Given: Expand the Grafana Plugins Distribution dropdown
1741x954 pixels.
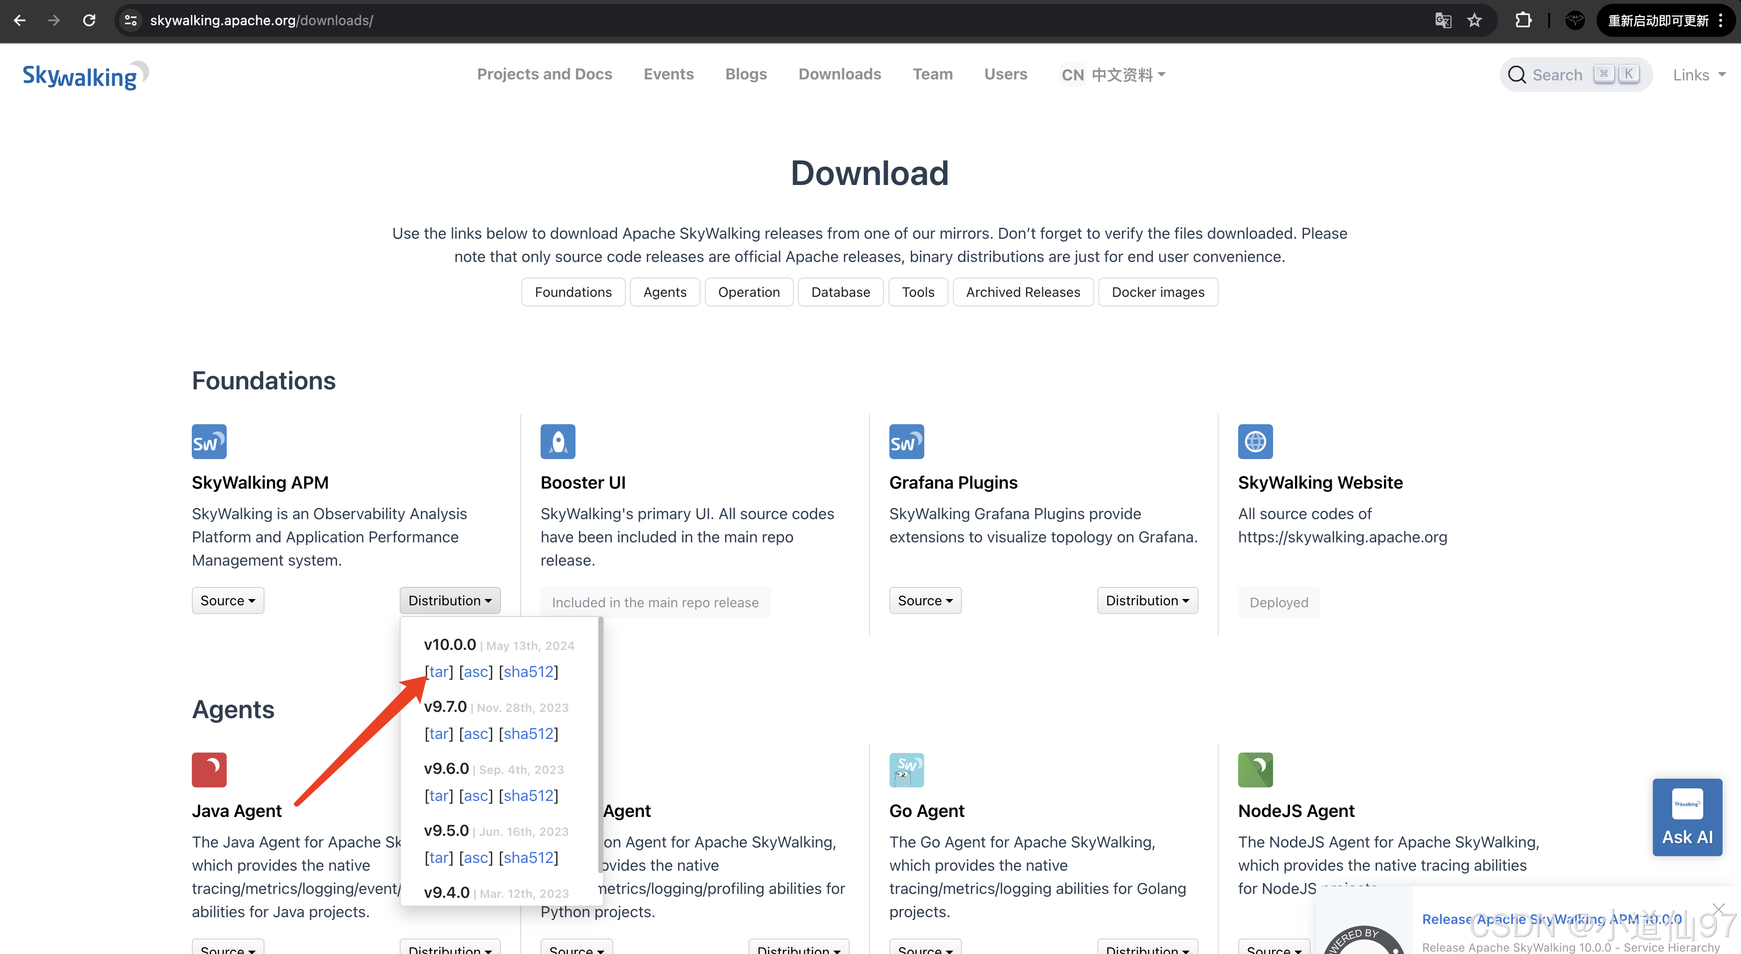Looking at the screenshot, I should point(1145,600).
